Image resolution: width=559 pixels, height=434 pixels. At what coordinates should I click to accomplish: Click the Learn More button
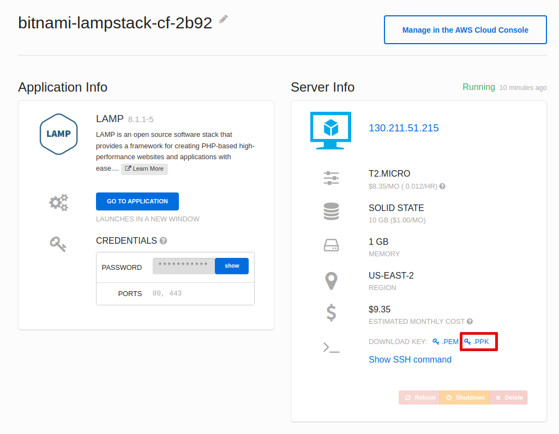(145, 169)
